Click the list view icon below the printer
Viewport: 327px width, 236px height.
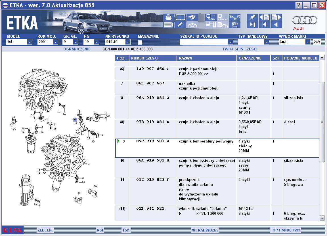(x=168, y=25)
